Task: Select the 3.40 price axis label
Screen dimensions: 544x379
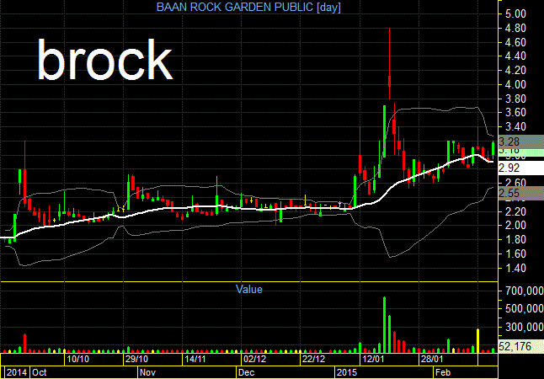Action: (x=516, y=126)
